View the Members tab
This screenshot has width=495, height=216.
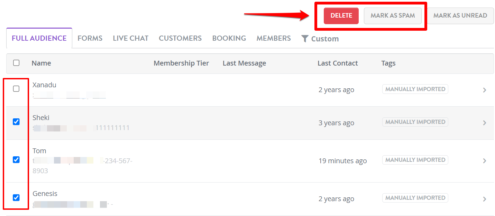click(274, 38)
